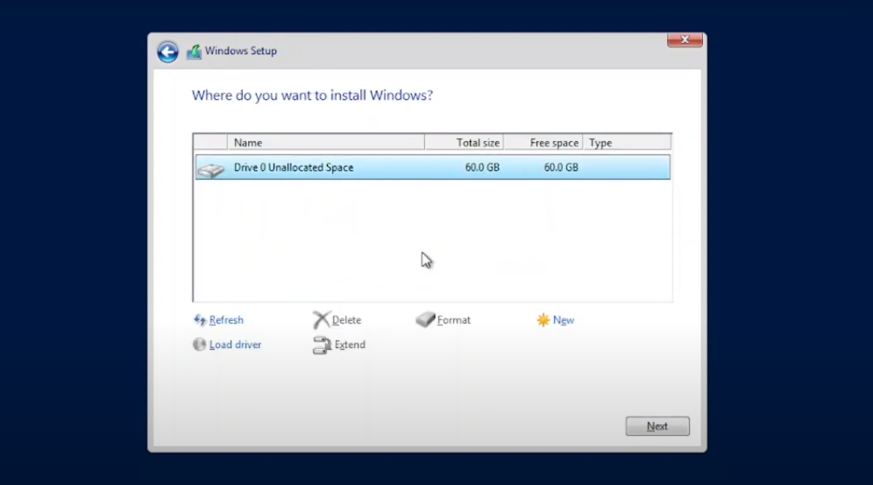Sort by the Free space column header
This screenshot has height=485, width=873.
click(x=543, y=143)
